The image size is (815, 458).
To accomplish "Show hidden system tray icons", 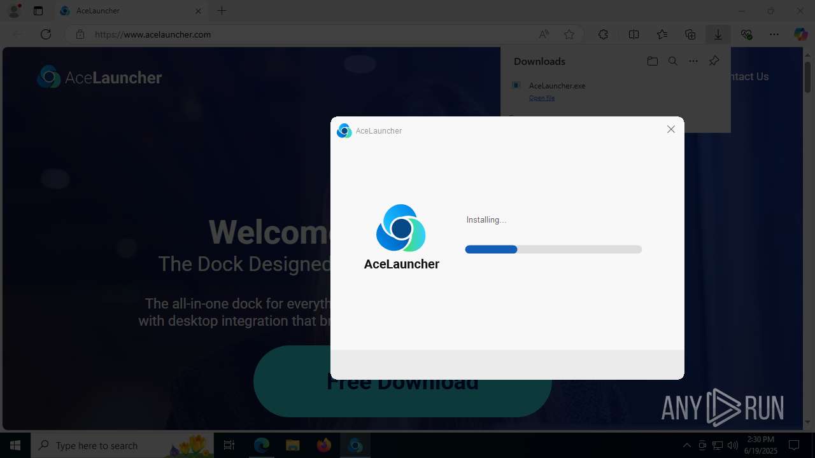I will tap(686, 445).
